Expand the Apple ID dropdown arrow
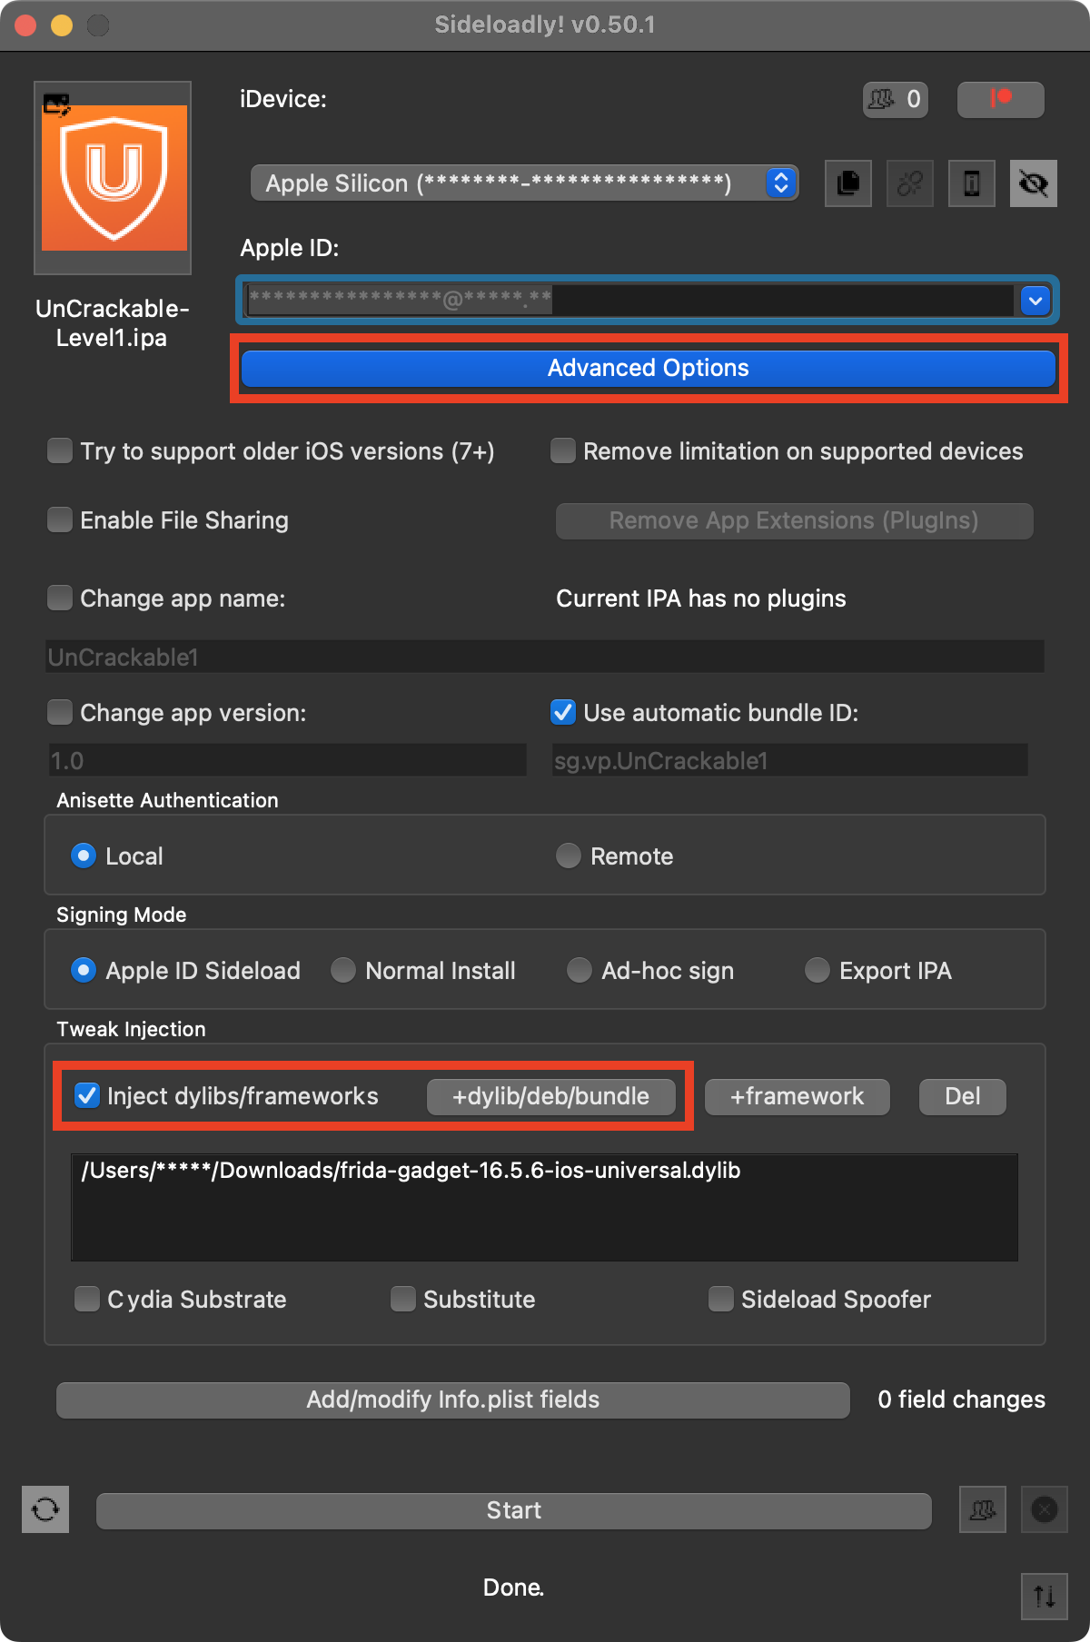Viewport: 1090px width, 1642px height. 1035,301
